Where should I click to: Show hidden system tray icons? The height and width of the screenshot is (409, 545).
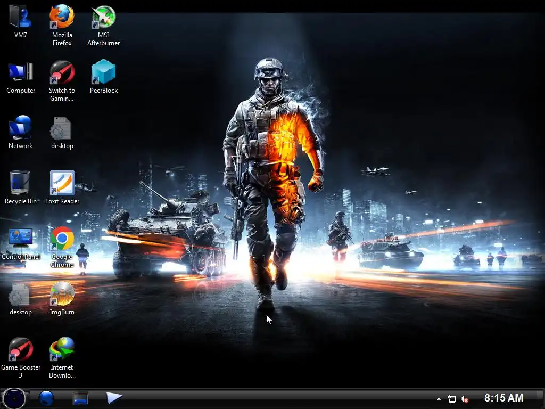click(439, 399)
